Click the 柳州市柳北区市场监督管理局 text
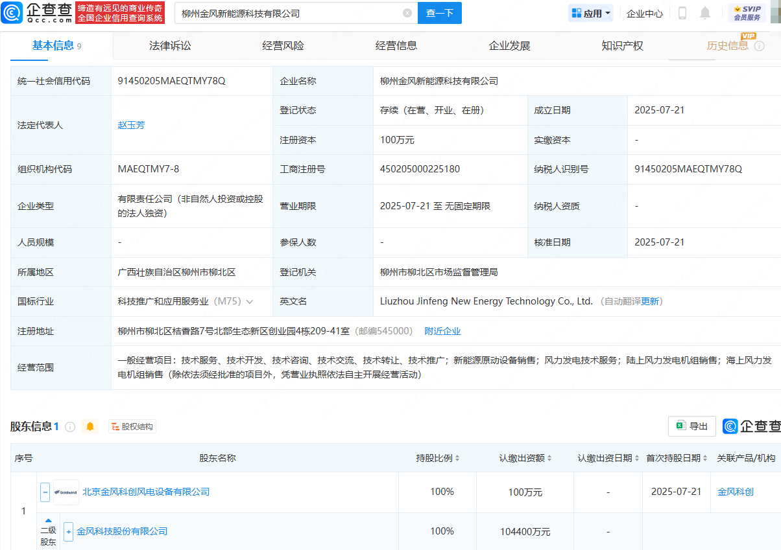Screen dimensions: 781x550 tap(439, 272)
